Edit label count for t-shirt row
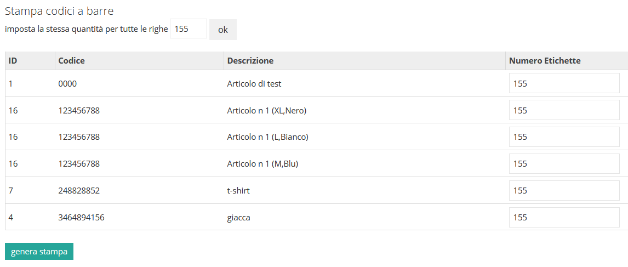 pos(564,190)
